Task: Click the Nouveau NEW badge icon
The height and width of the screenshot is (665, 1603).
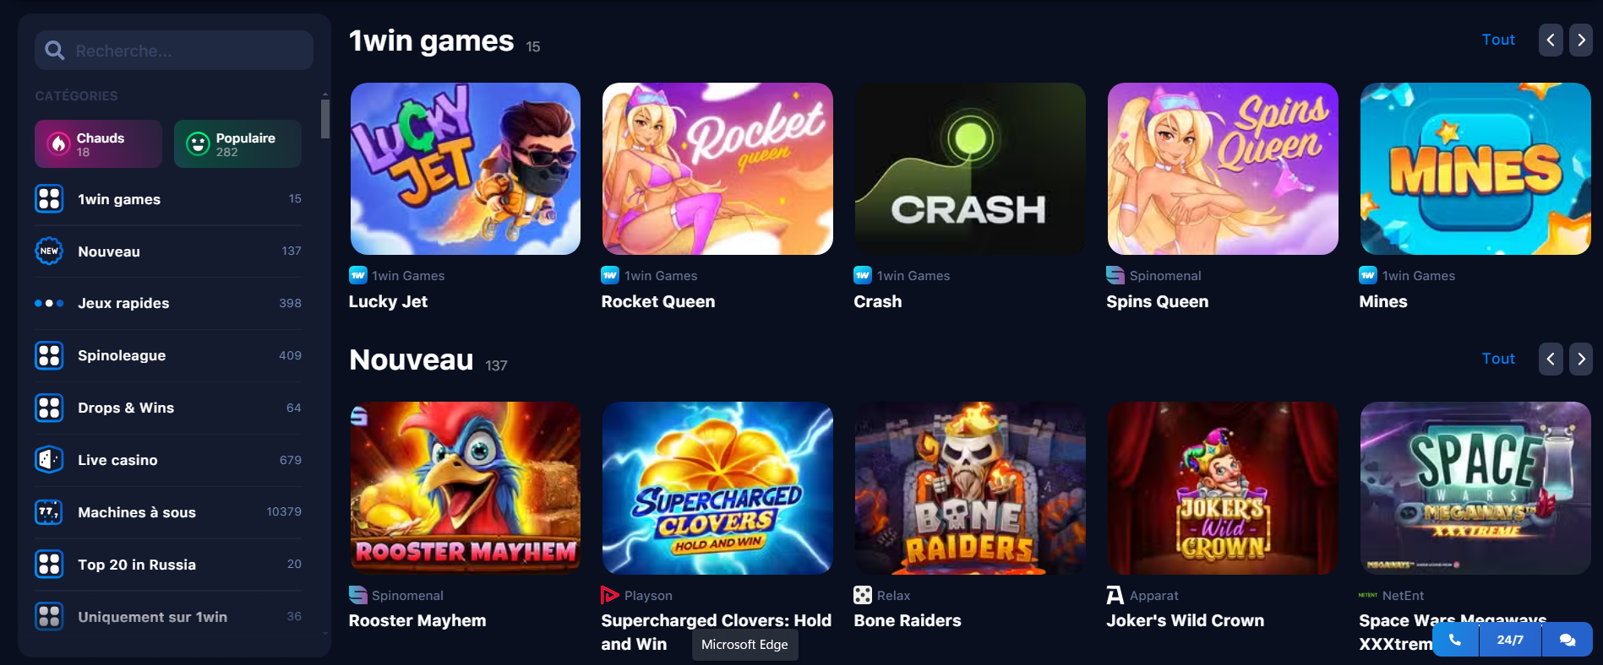Action: coord(49,251)
